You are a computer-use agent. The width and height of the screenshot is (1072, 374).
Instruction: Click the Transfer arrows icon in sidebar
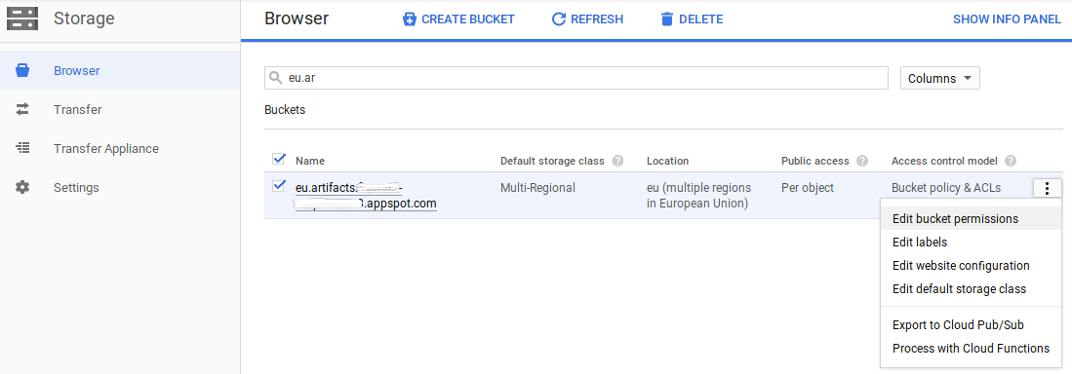(x=22, y=109)
